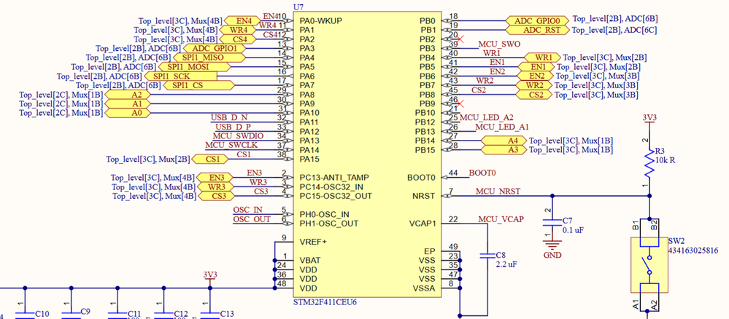Click the SPI1_SCK port
Viewport: 729px width, 319px height.
click(x=181, y=76)
